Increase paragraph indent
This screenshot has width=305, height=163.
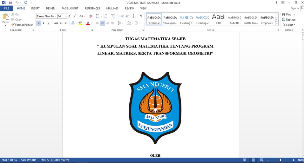point(127,16)
